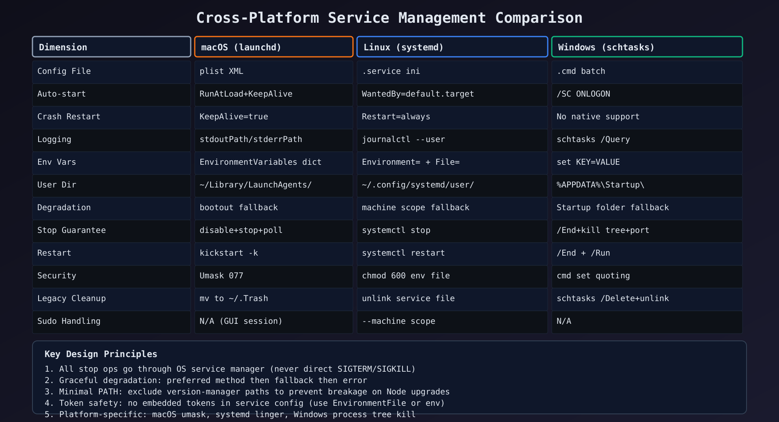Click the 'plist XML' cell

[x=274, y=72]
